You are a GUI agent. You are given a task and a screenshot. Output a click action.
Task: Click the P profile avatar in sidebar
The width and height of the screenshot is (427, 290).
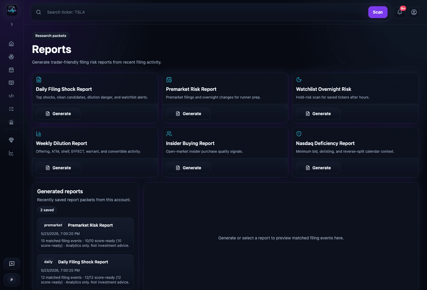point(12,280)
